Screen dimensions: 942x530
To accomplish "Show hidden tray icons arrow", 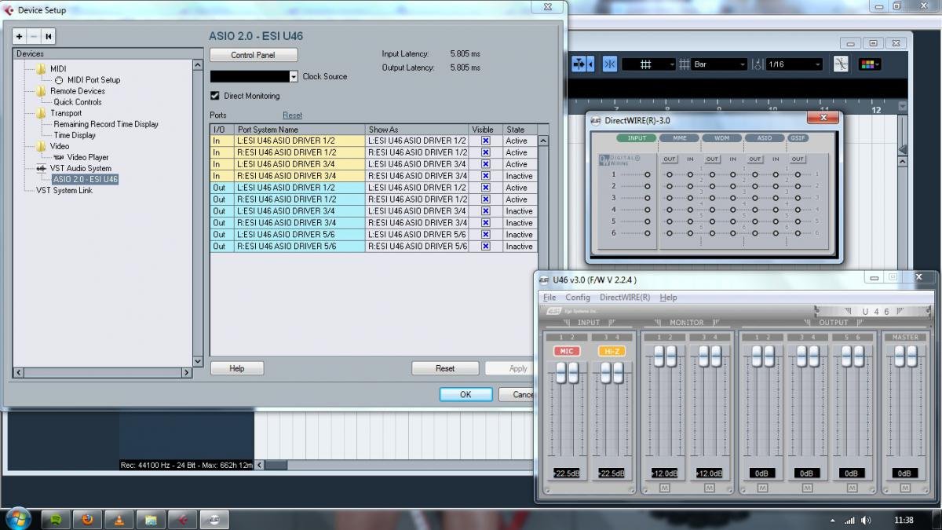I will pos(833,520).
